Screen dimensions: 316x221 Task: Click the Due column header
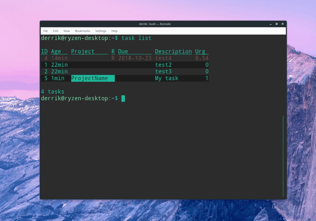coord(135,52)
